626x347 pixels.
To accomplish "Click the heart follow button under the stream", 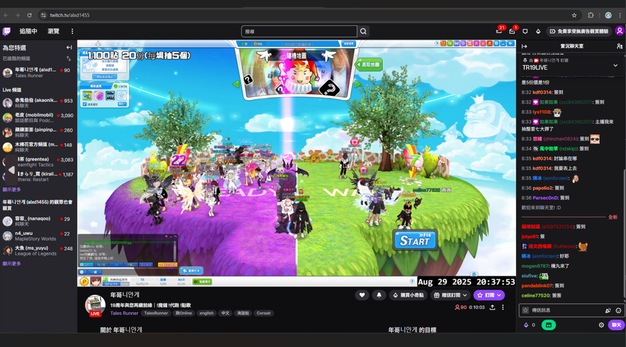I will [362, 295].
